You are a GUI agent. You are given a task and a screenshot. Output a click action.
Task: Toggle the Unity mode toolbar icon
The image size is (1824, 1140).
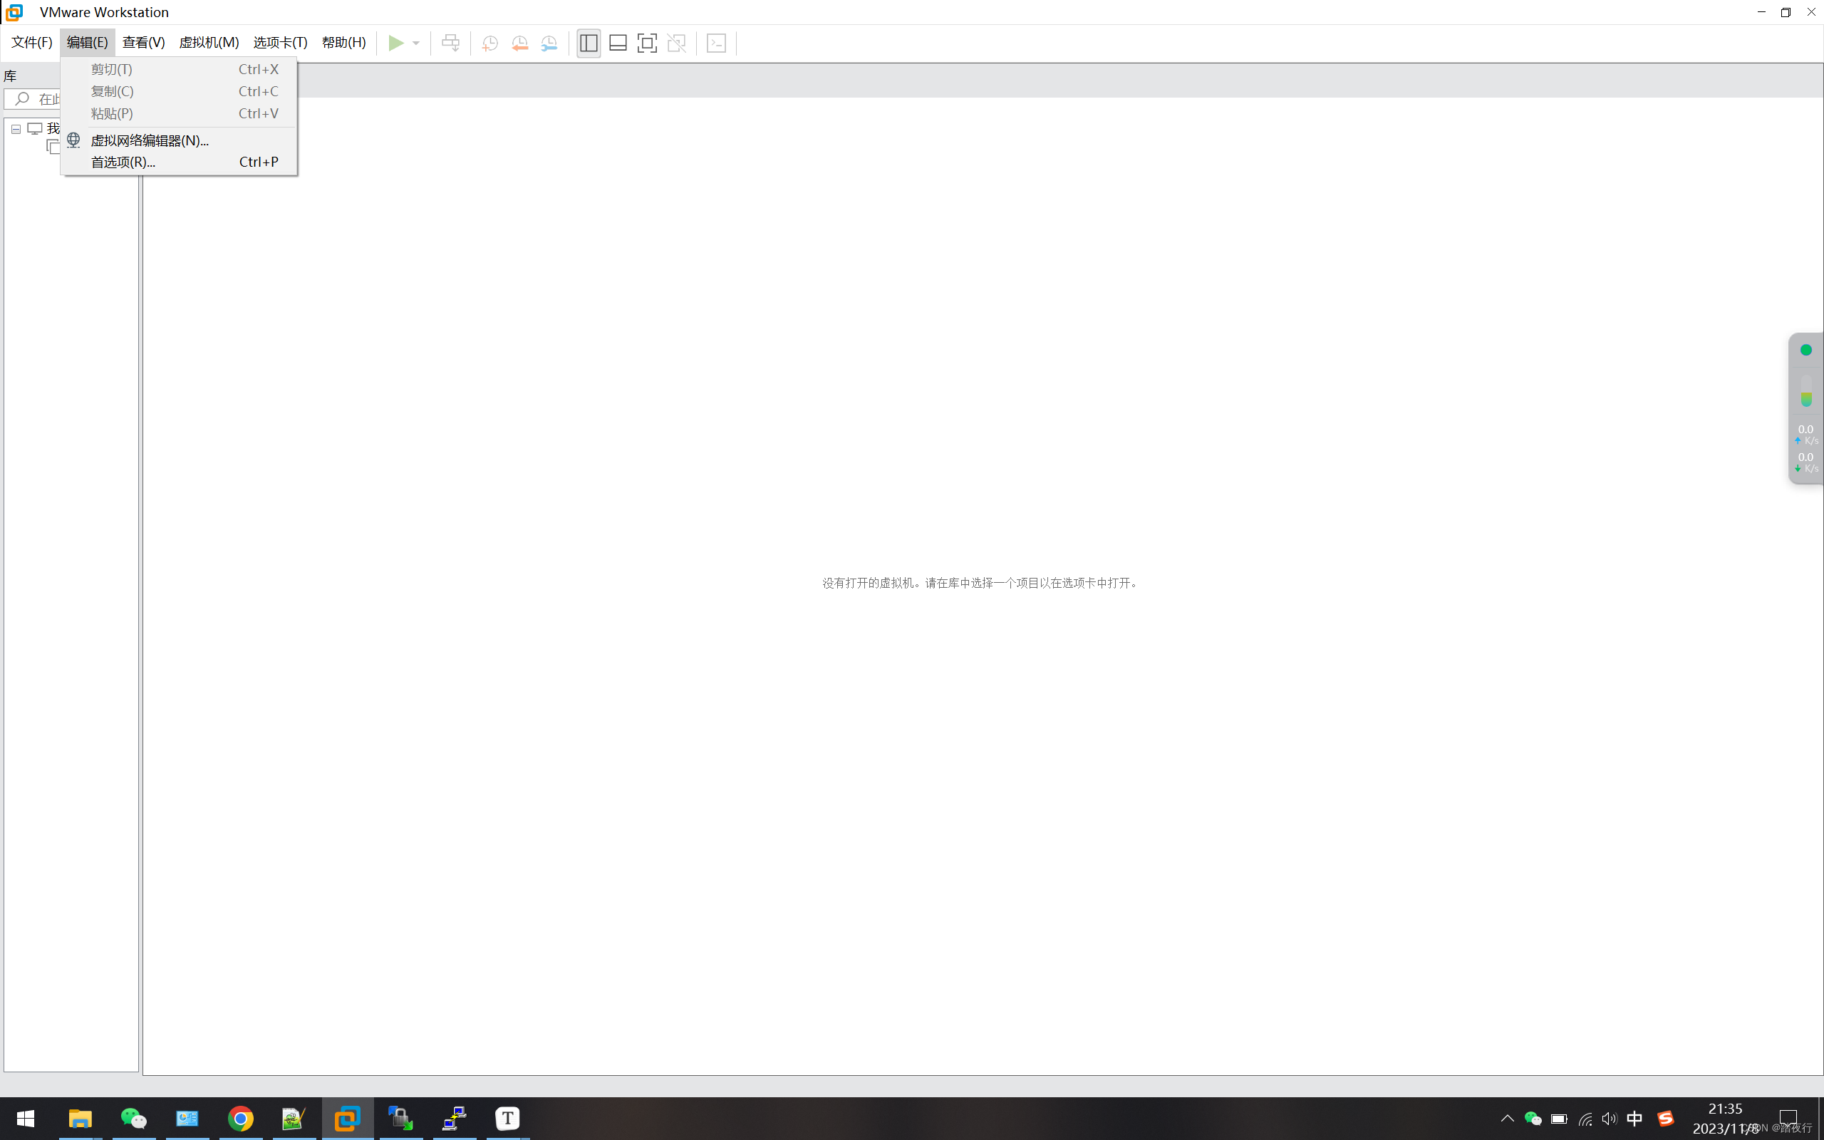(x=677, y=43)
